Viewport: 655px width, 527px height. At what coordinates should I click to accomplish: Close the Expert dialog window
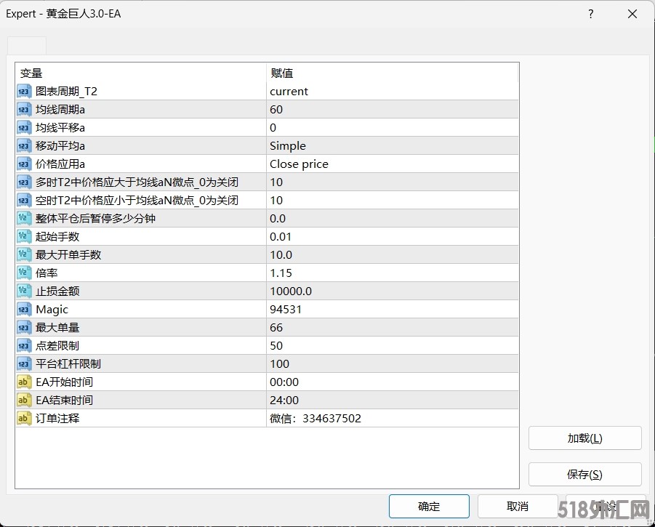632,14
